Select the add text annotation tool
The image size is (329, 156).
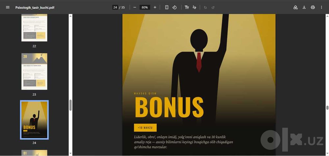[x=187, y=7]
